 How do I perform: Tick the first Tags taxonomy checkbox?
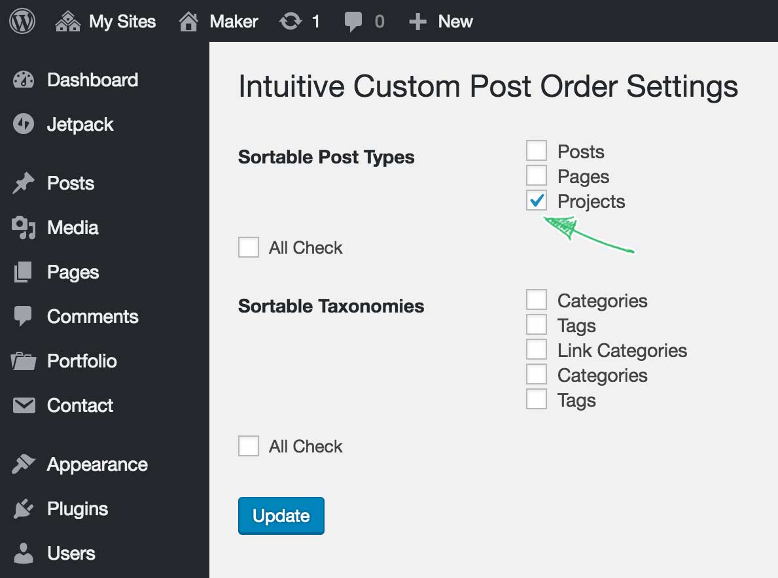pyautogui.click(x=537, y=324)
